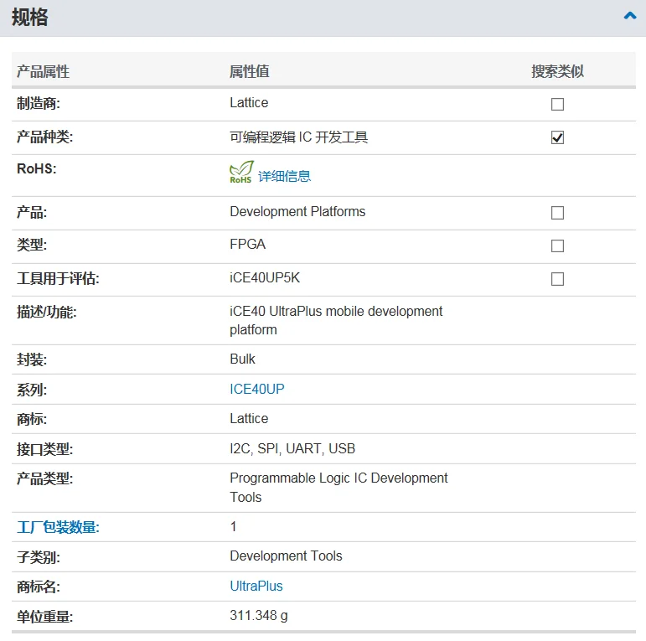Click the RoHS leaf icon
The image size is (646, 641).
pyautogui.click(x=241, y=172)
